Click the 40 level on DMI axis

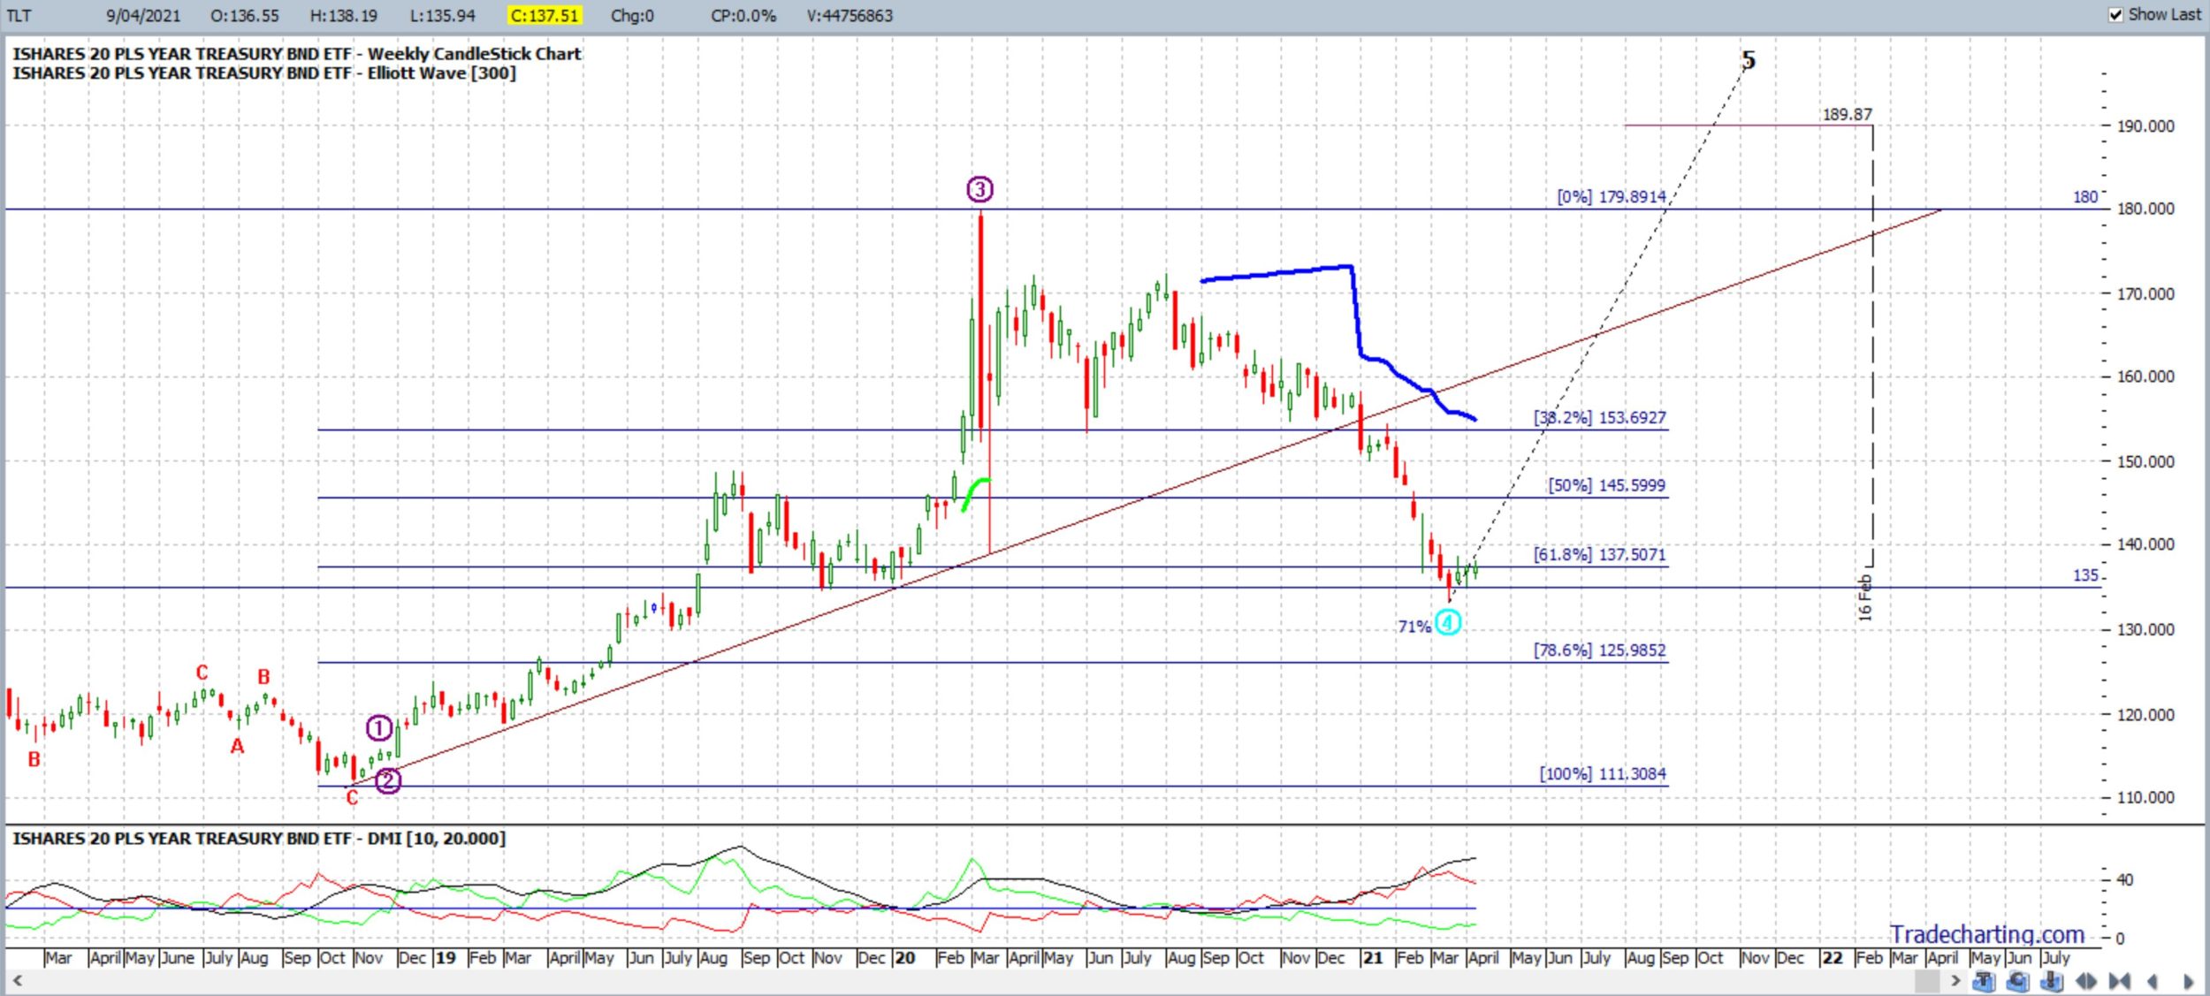2125,879
